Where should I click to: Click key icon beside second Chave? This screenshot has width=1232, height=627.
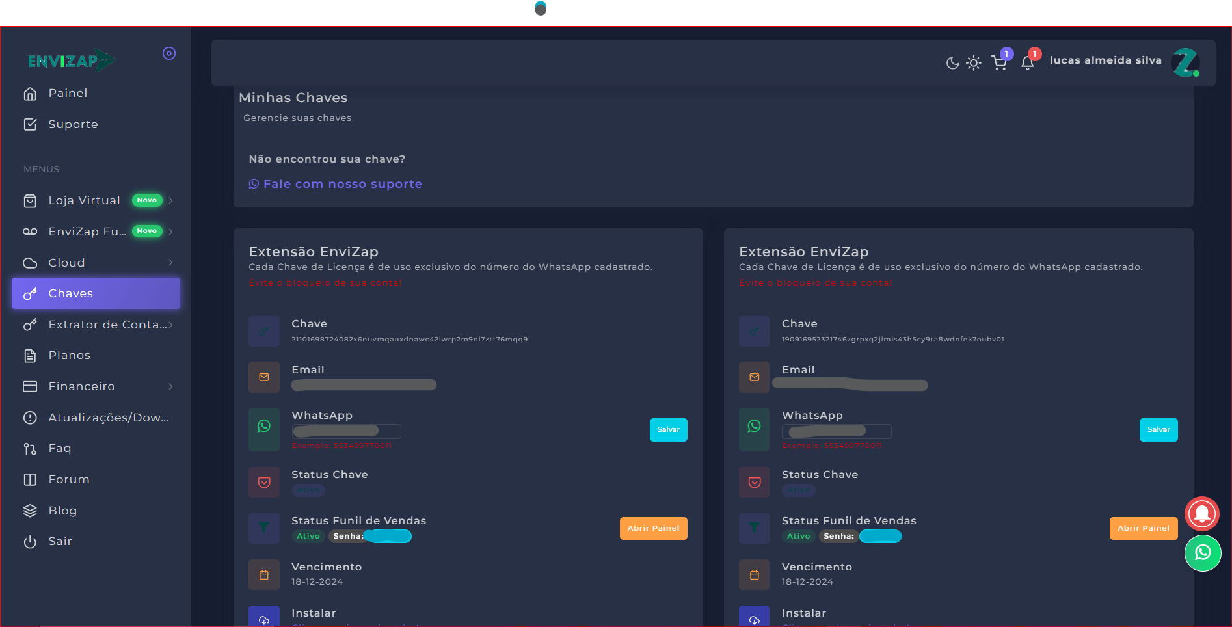755,332
